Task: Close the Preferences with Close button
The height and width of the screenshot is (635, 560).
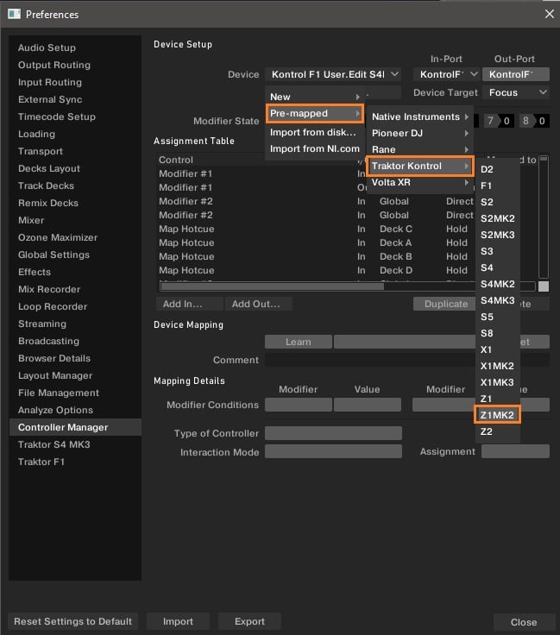Action: click(x=524, y=622)
